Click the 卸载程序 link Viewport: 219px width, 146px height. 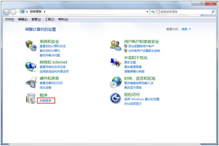[x=46, y=101]
